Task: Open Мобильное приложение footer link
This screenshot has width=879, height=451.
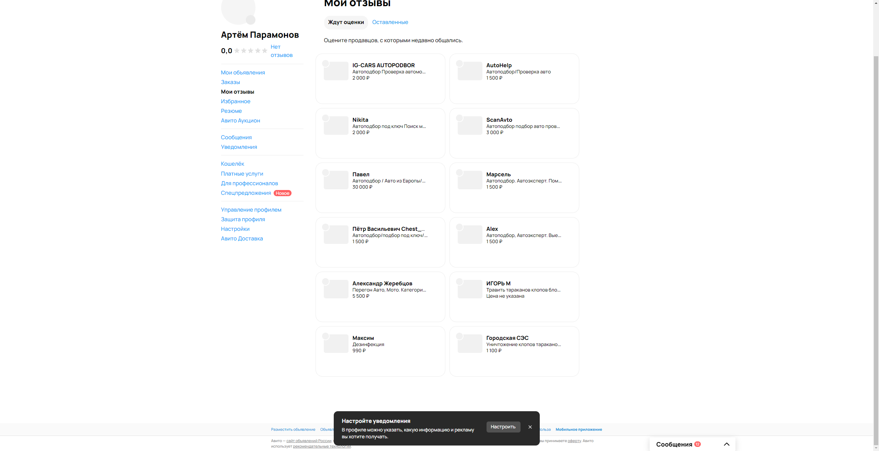Action: click(579, 429)
